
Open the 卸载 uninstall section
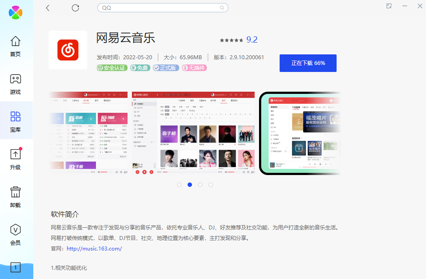pyautogui.click(x=15, y=197)
